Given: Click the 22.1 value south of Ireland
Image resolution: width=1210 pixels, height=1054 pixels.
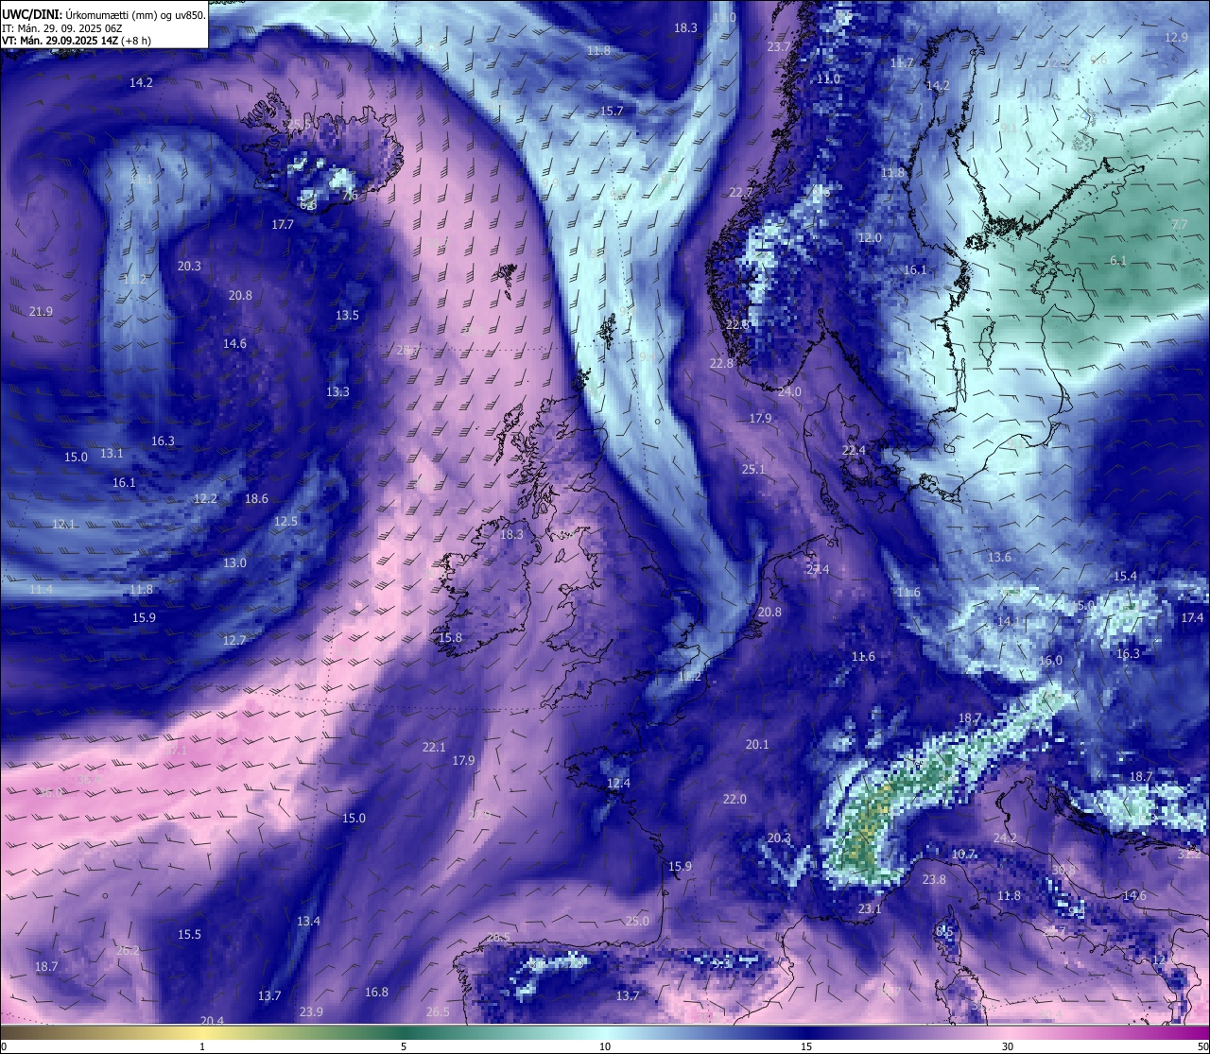Looking at the screenshot, I should [x=434, y=748].
